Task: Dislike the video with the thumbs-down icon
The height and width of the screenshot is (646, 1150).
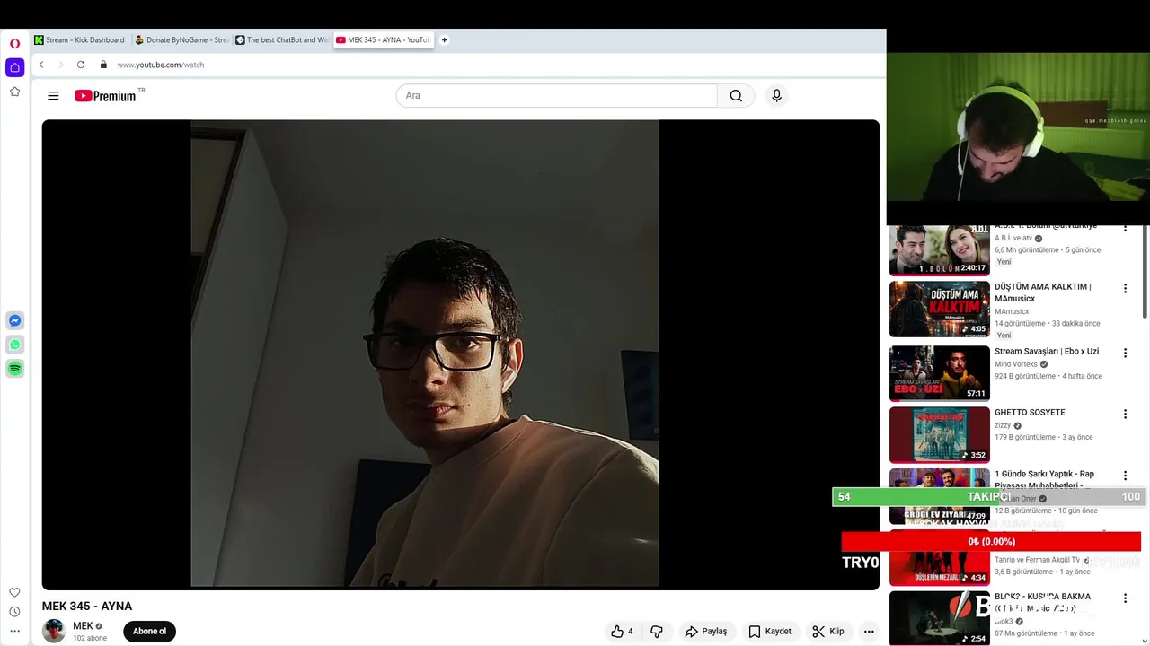Action: coord(657,632)
